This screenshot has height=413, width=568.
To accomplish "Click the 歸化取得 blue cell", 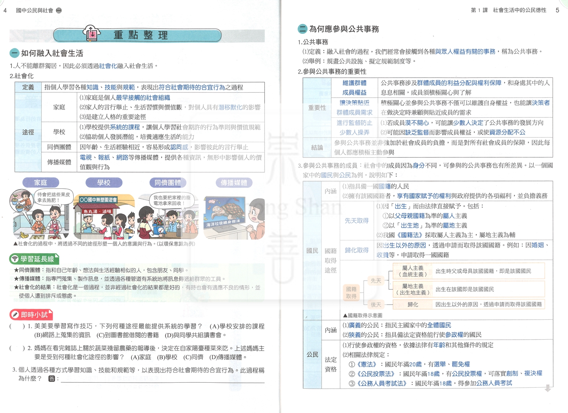I will click(x=357, y=250).
